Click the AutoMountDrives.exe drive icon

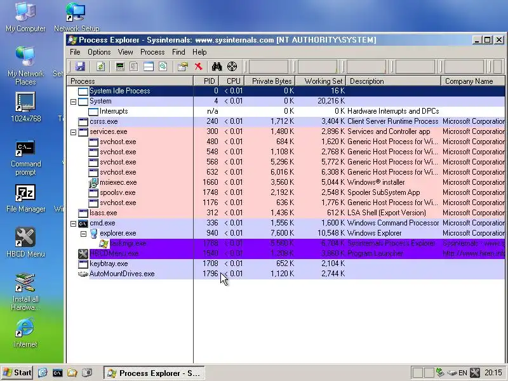83,274
